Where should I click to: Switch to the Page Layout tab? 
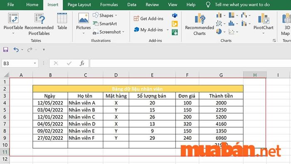(79, 5)
